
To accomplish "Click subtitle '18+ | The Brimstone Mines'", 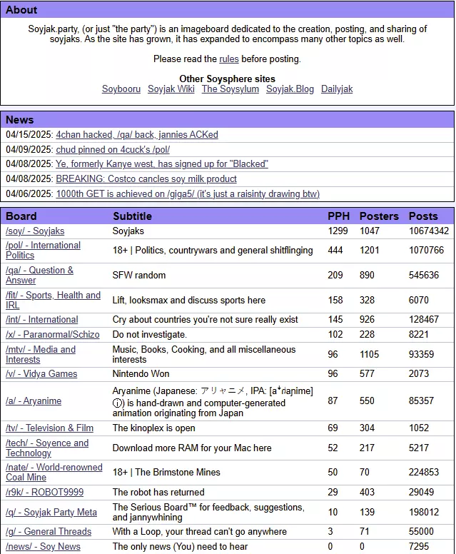I will point(166,473).
